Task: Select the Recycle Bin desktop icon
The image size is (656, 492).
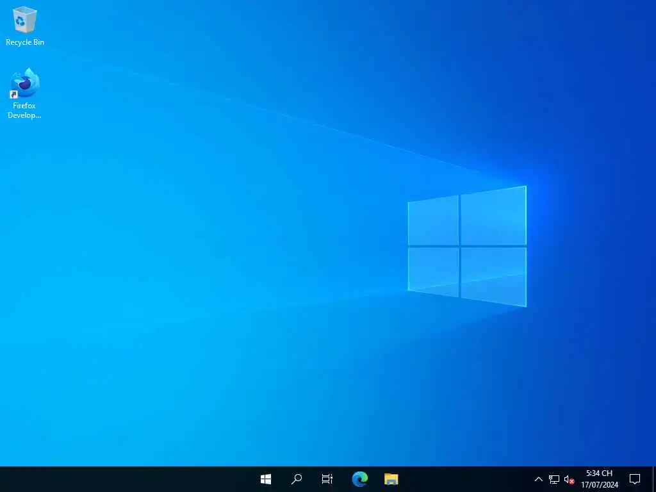Action: pyautogui.click(x=25, y=26)
